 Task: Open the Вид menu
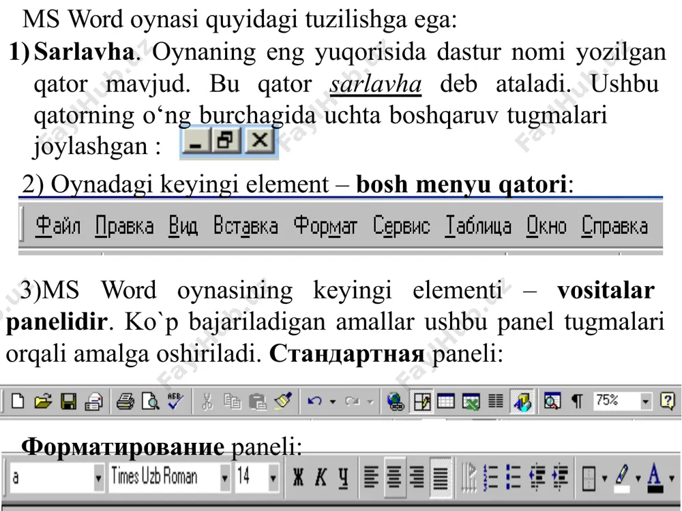[183, 226]
